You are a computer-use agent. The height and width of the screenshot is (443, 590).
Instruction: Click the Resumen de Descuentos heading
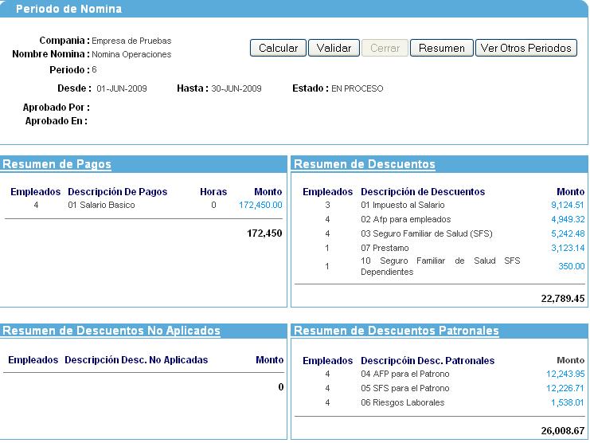click(x=365, y=164)
